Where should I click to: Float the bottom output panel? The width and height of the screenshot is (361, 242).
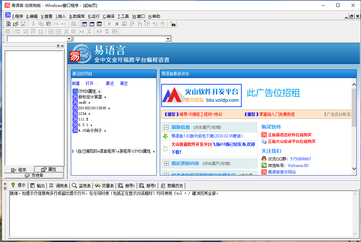point(5,188)
